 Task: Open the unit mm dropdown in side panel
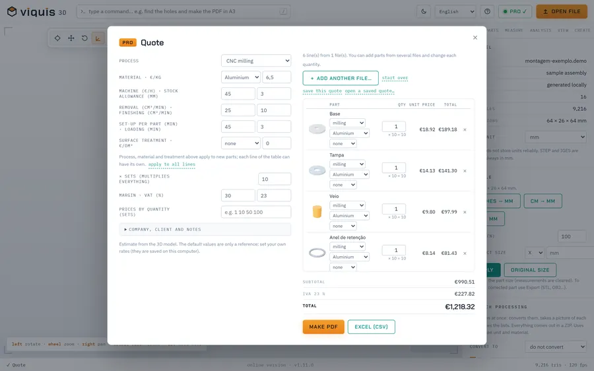556,137
